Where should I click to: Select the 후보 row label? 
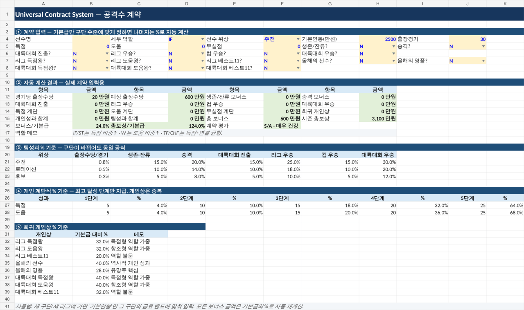43,176
